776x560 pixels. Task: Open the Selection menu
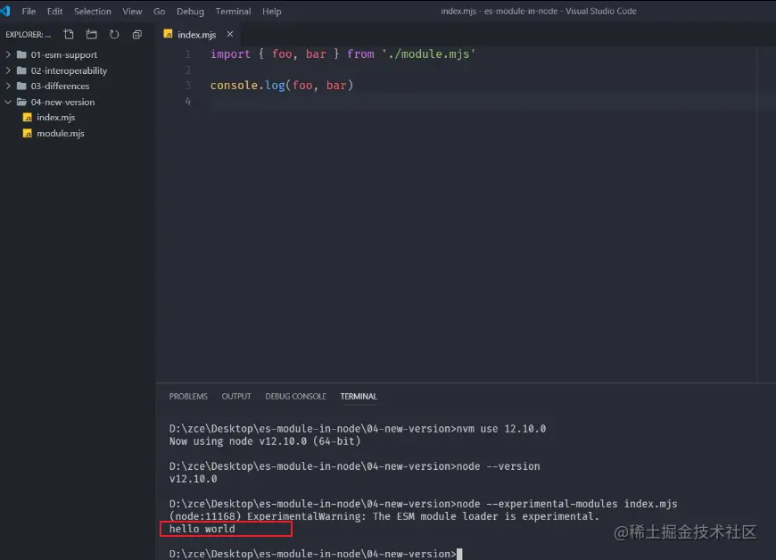point(93,11)
